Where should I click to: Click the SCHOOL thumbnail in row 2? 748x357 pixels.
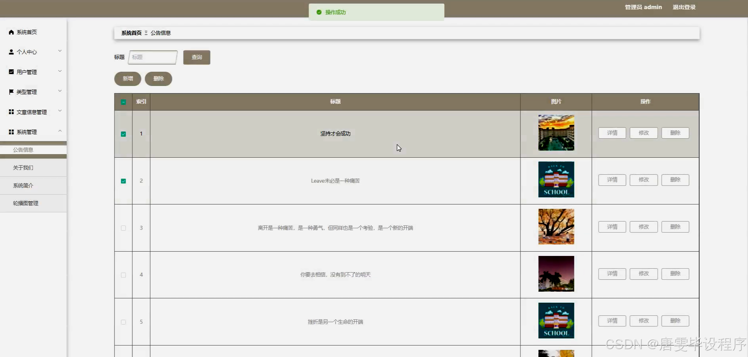click(x=556, y=179)
